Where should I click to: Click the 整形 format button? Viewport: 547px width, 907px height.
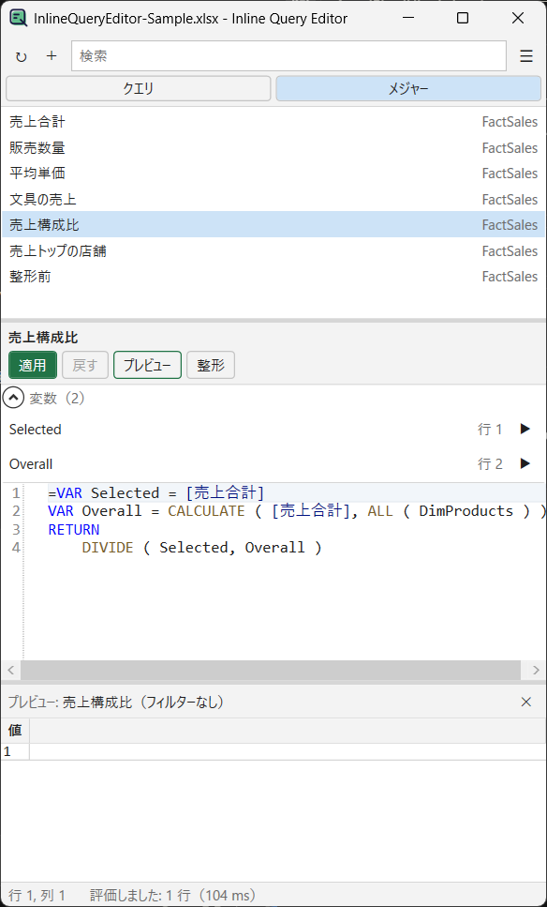tap(210, 365)
